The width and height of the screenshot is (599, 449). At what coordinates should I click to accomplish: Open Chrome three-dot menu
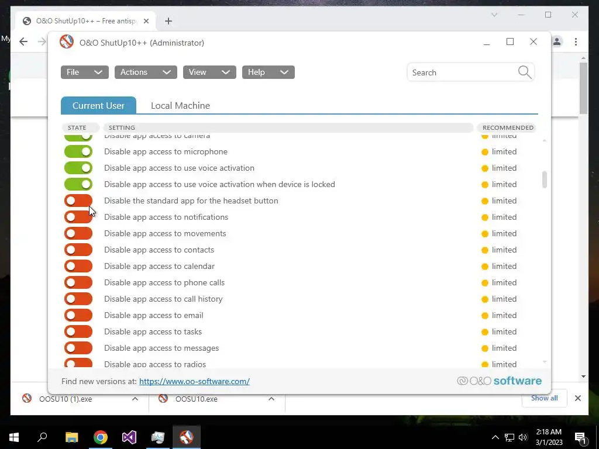click(x=576, y=42)
